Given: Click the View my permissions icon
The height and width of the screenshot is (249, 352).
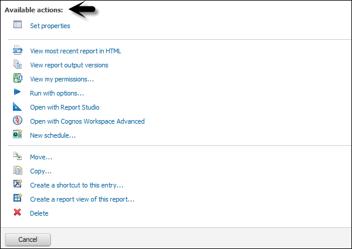Looking at the screenshot, I should click(x=18, y=79).
